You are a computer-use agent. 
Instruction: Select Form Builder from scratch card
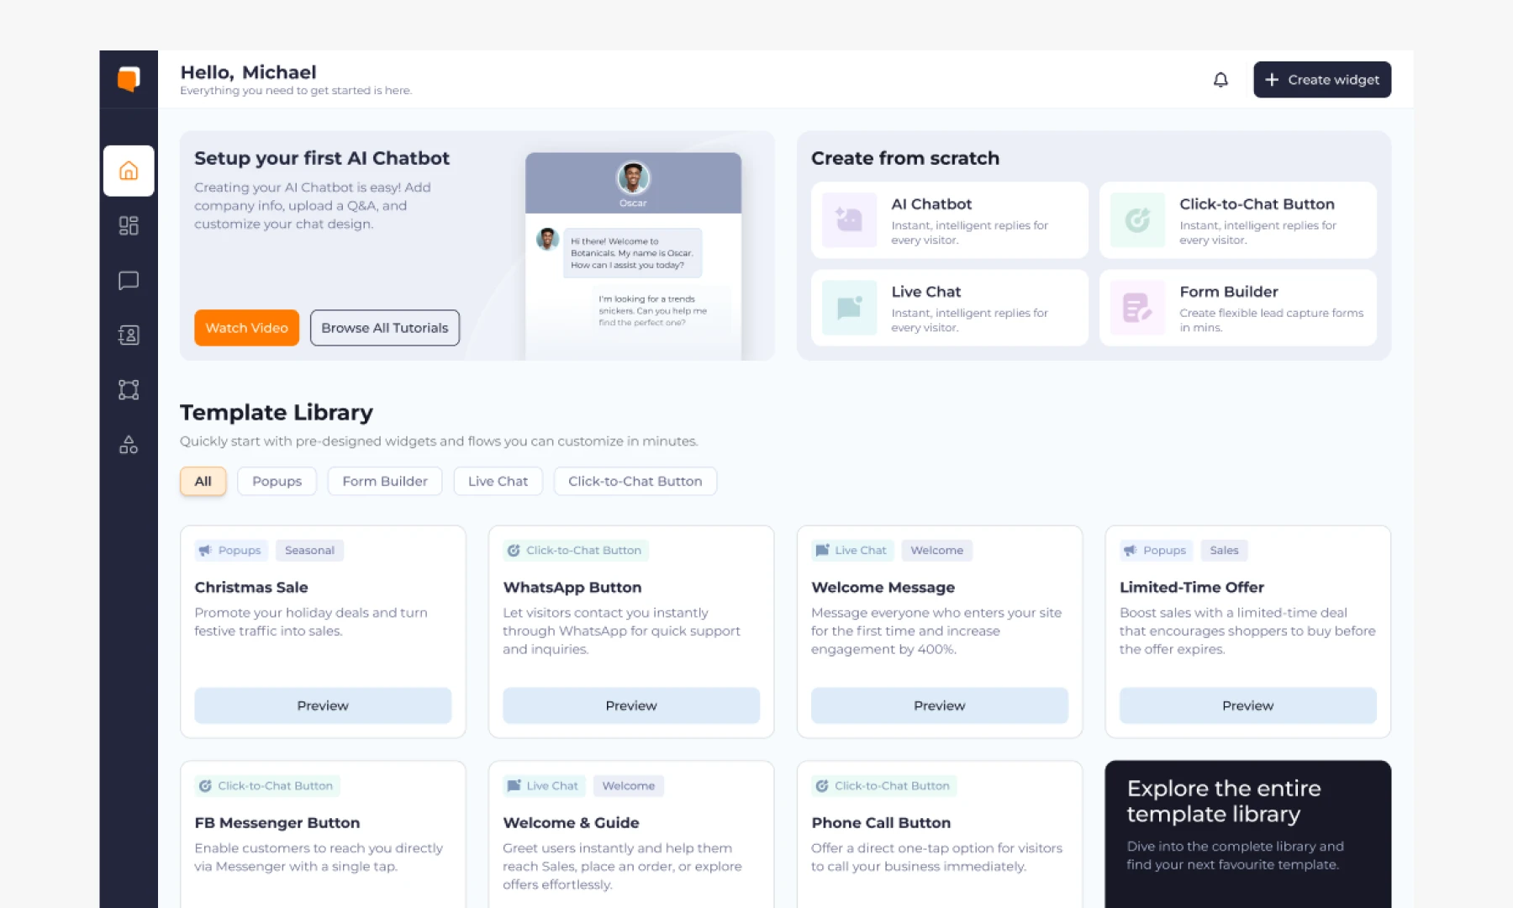click(x=1238, y=308)
